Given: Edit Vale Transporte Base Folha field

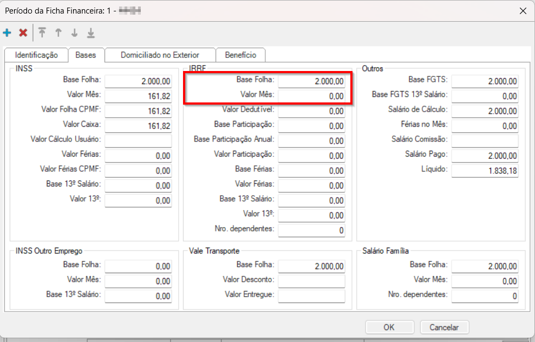Looking at the screenshot, I should (311, 266).
